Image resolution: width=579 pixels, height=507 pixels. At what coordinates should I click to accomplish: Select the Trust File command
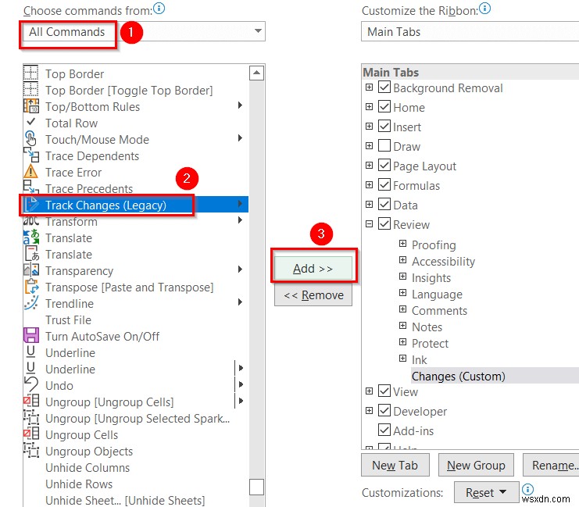[x=68, y=320]
